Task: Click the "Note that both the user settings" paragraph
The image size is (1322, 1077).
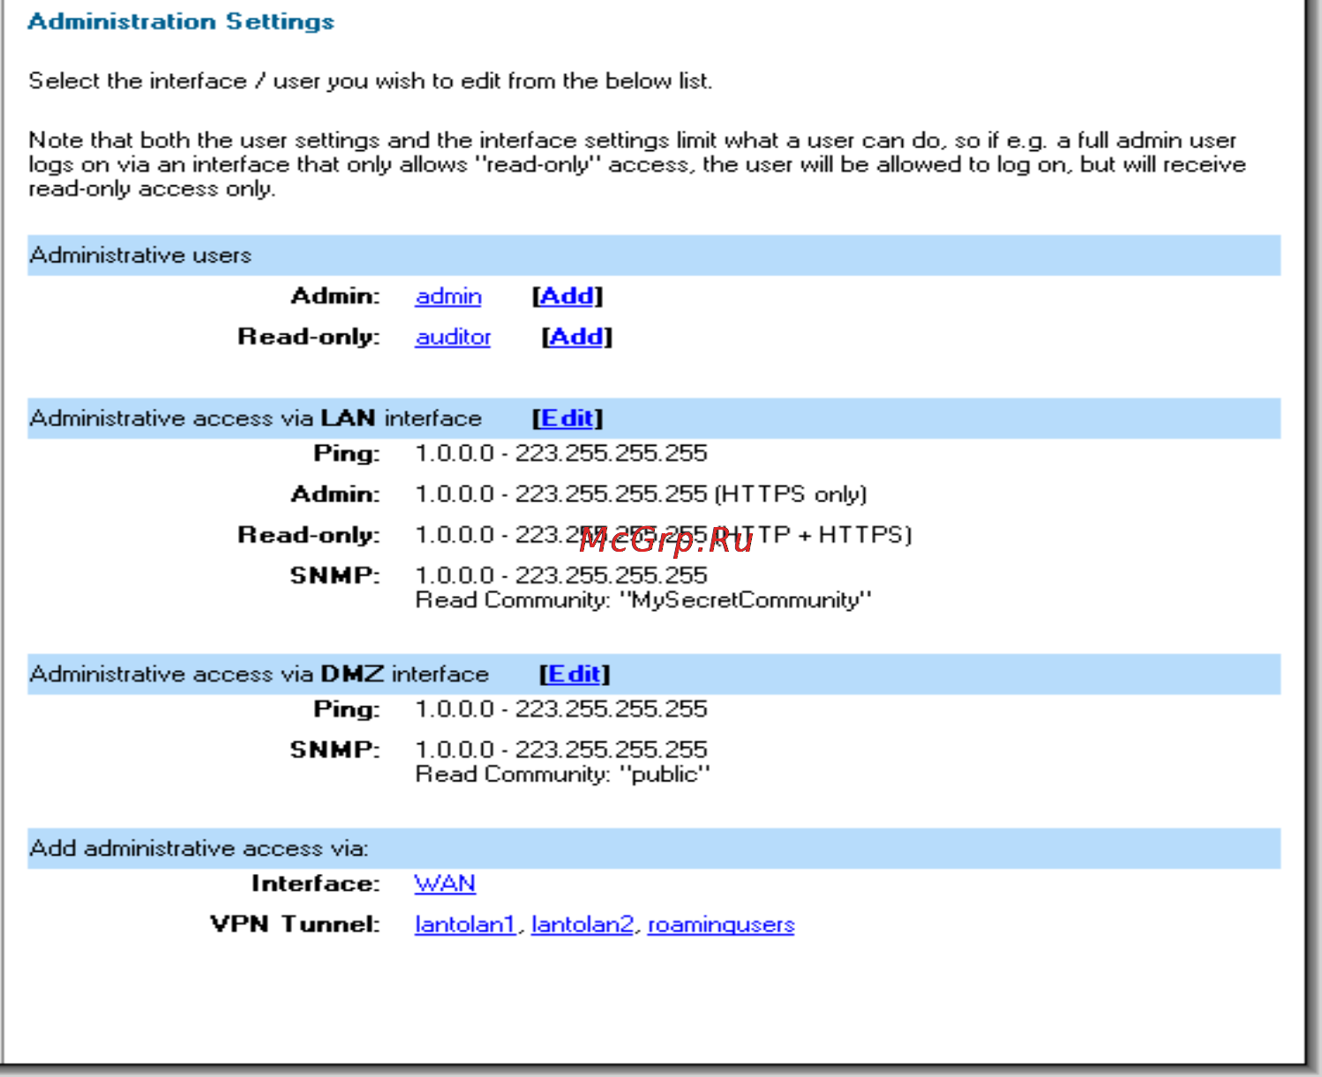Action: [x=637, y=164]
